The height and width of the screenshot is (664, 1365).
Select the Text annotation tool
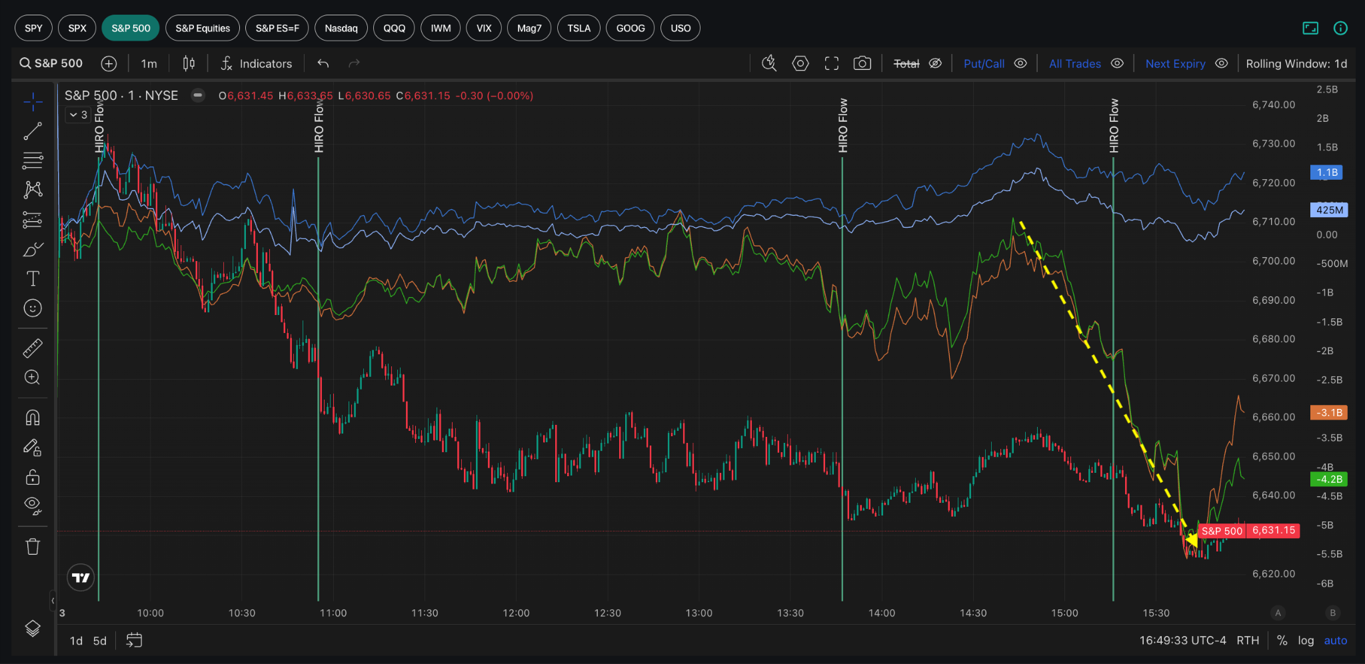[x=33, y=278]
